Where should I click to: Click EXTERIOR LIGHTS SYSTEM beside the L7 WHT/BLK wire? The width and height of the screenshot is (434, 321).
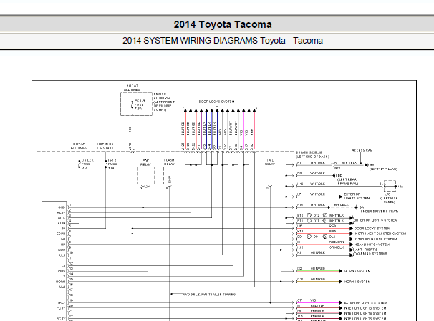[x=357, y=197]
